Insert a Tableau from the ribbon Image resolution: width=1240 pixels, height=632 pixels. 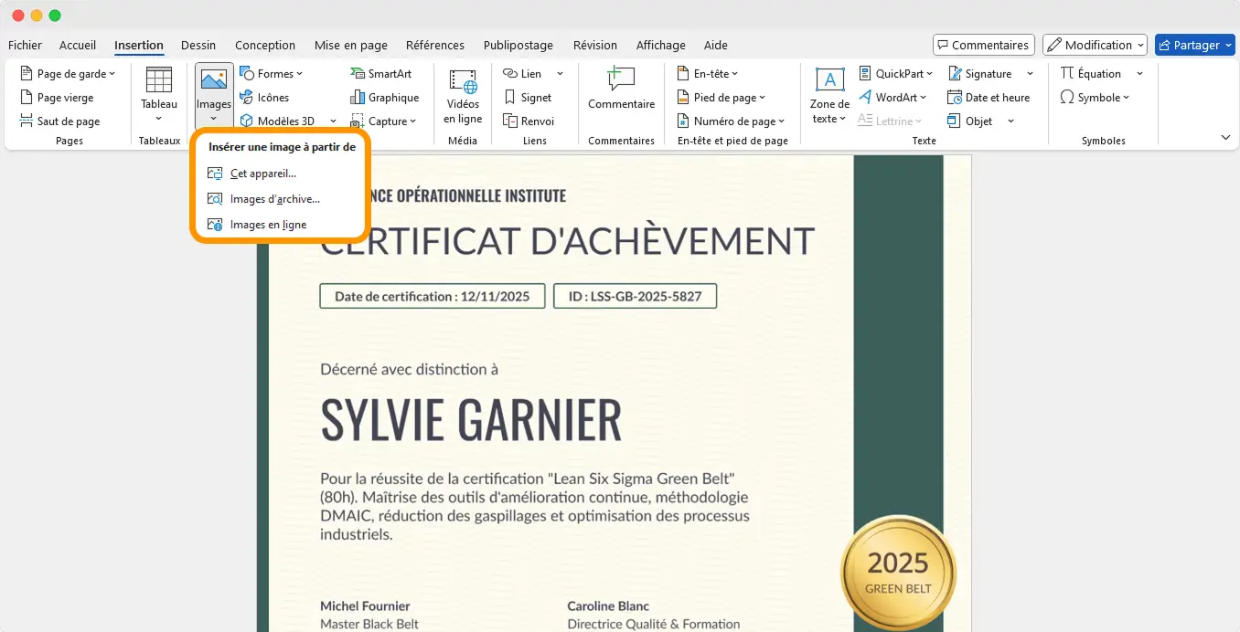(x=159, y=94)
